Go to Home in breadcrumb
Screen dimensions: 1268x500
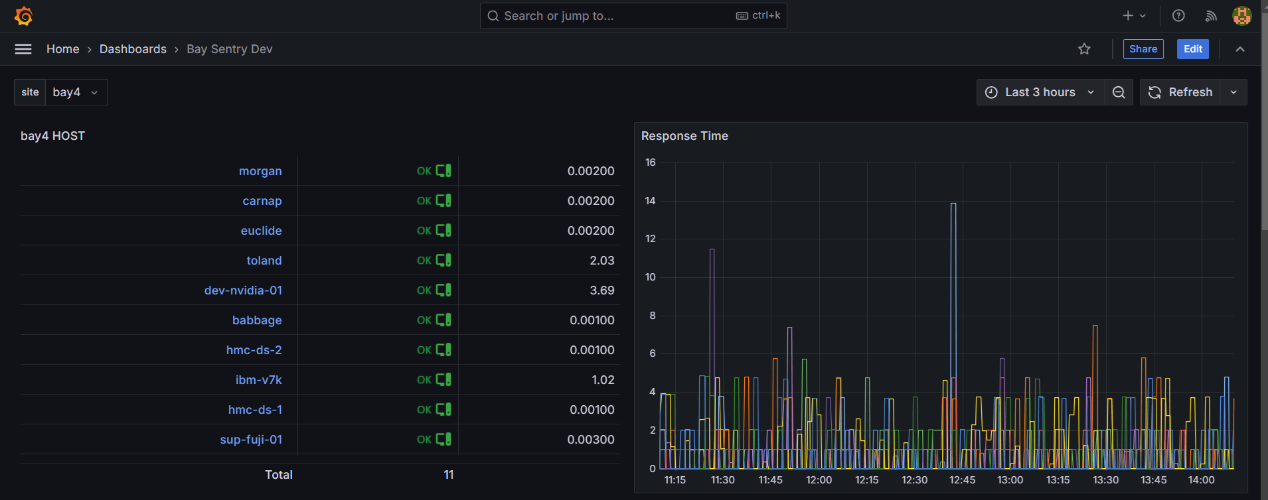pyautogui.click(x=62, y=49)
